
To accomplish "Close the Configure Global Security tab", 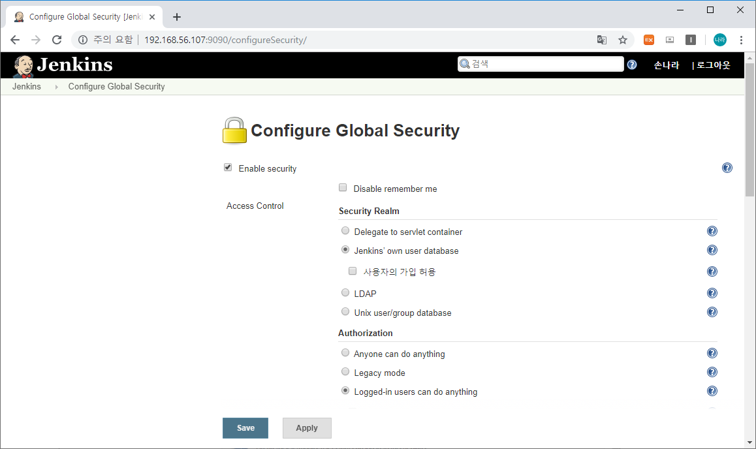I will click(x=152, y=17).
